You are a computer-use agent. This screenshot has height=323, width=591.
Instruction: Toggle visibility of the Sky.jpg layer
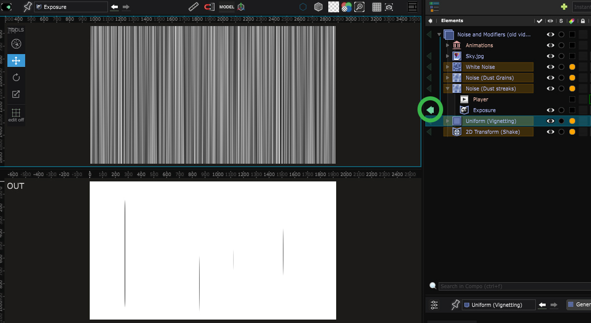[x=551, y=56]
